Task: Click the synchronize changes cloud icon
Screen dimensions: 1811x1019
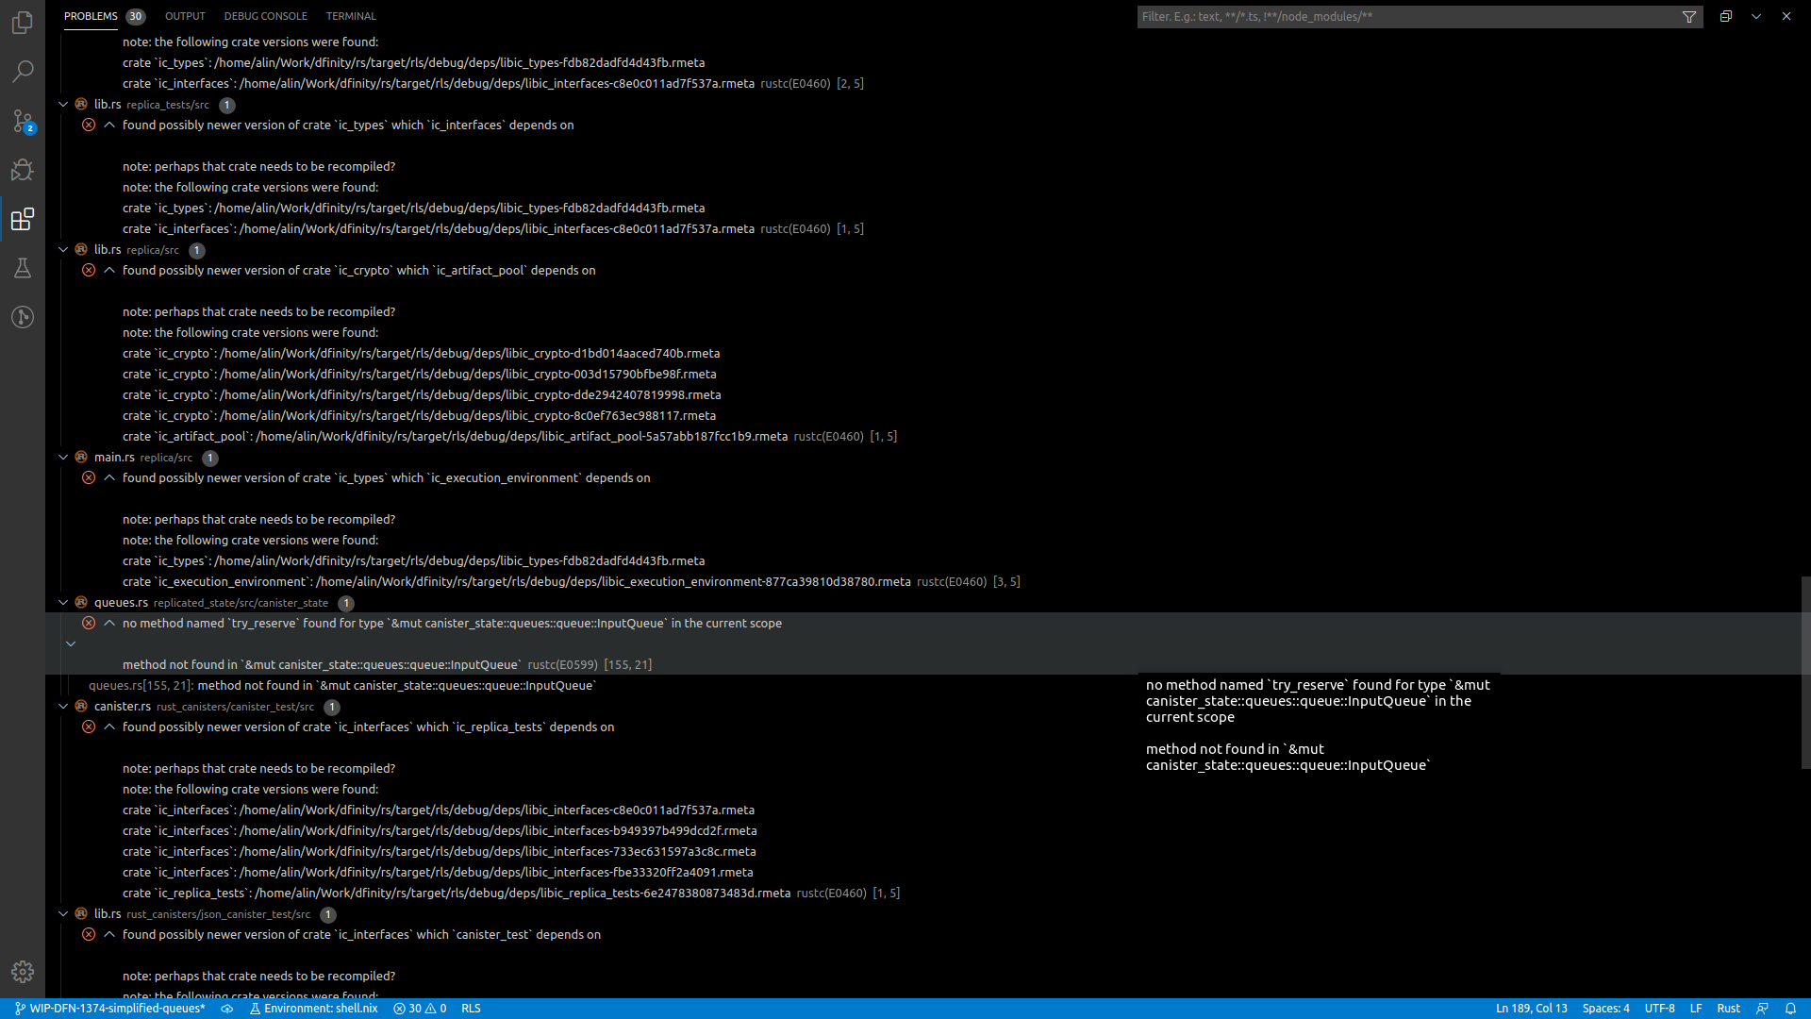Action: (x=226, y=1008)
